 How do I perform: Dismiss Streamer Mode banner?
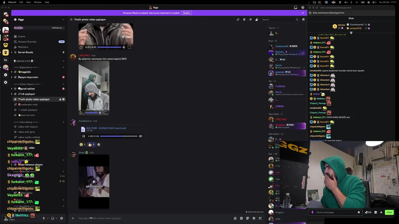(303, 13)
